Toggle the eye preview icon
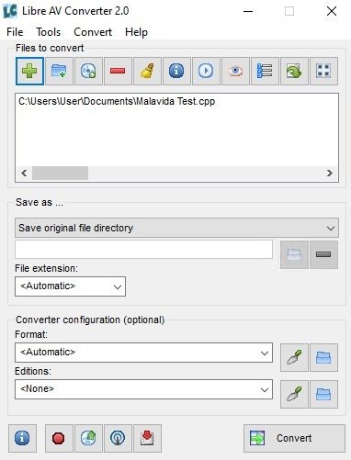The width and height of the screenshot is (351, 460). [235, 71]
